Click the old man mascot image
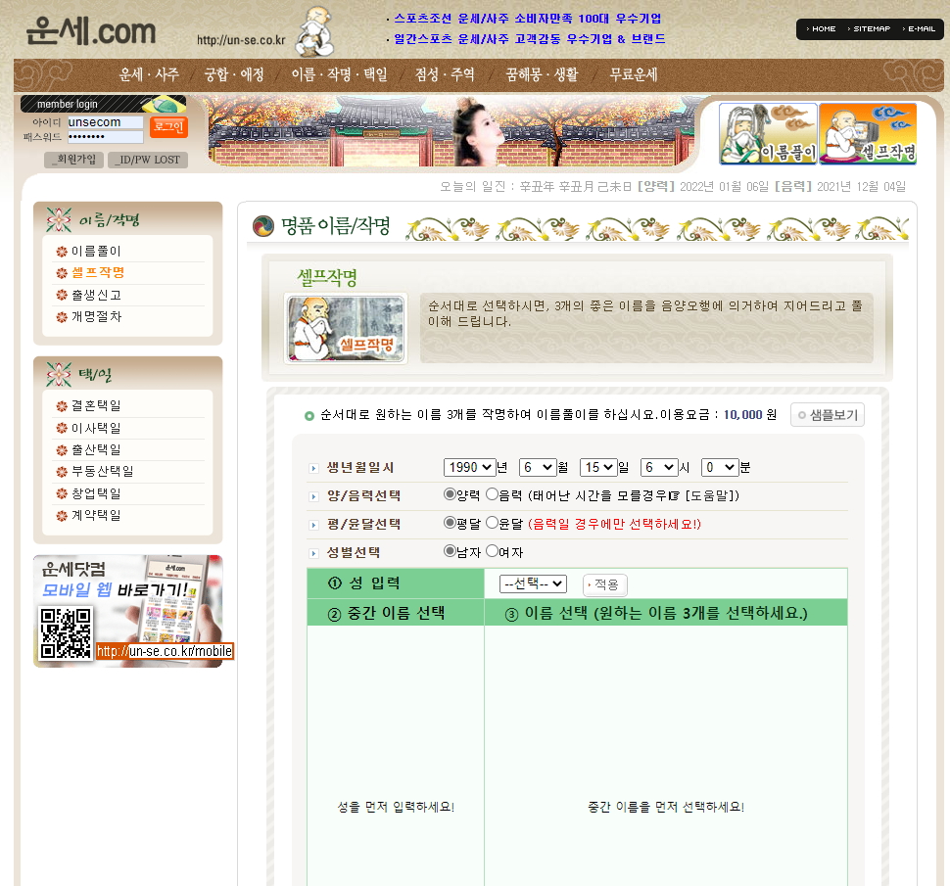 pyautogui.click(x=315, y=31)
